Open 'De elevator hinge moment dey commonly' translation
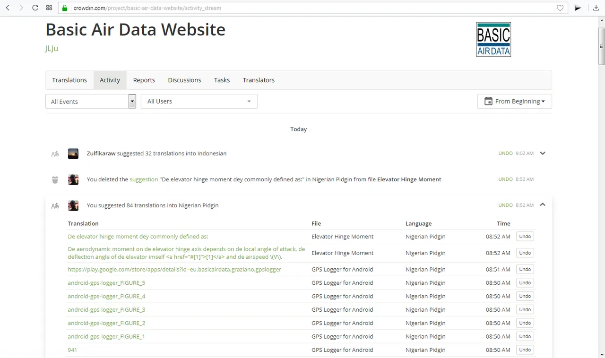 138,237
